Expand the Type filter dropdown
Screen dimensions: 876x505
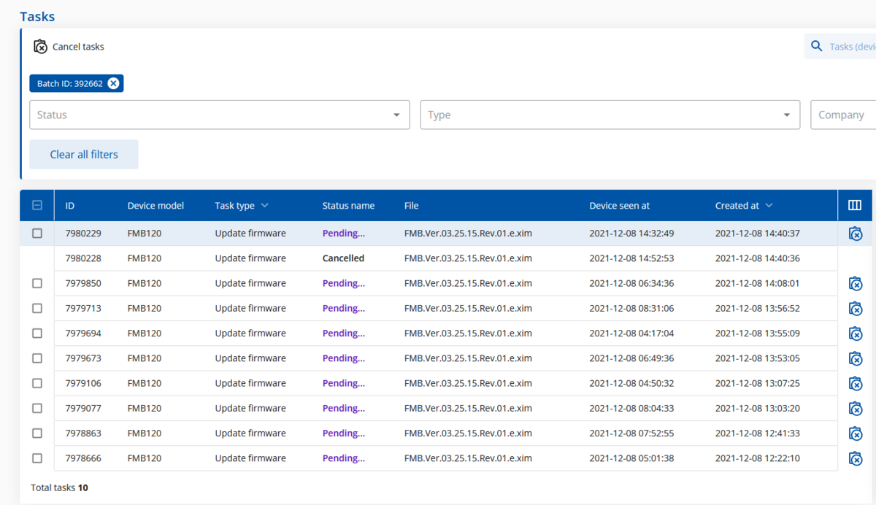610,115
